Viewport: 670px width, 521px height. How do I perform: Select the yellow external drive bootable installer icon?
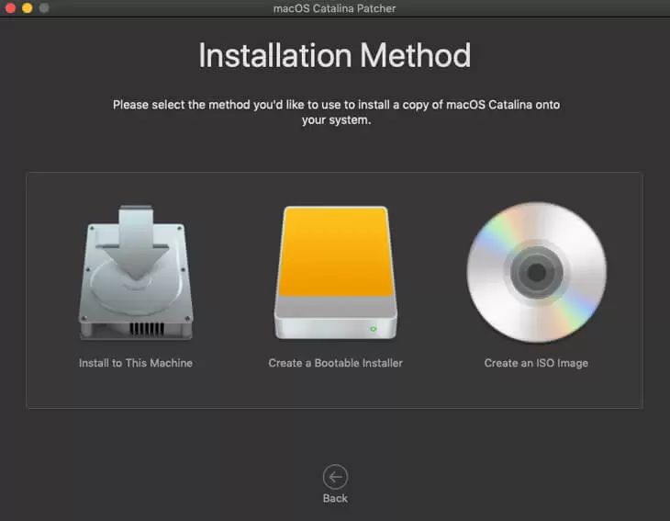(x=336, y=273)
